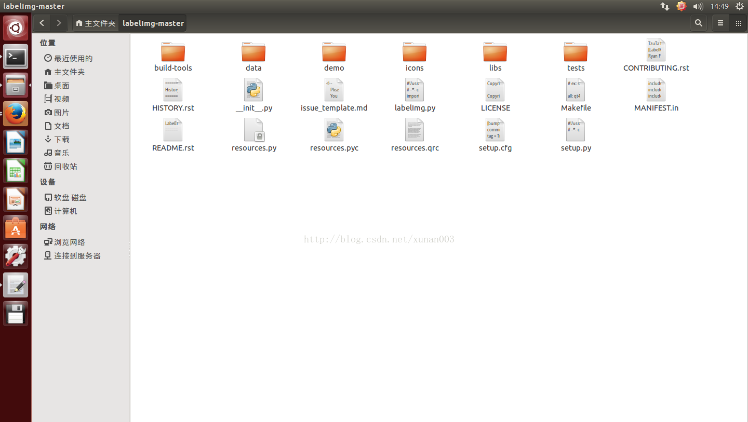Launch Terminal from the dock
Viewport: 748px width, 422px height.
pos(16,57)
